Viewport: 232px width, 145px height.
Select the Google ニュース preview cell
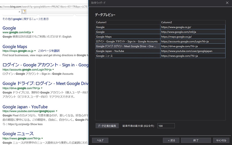tap(128, 56)
